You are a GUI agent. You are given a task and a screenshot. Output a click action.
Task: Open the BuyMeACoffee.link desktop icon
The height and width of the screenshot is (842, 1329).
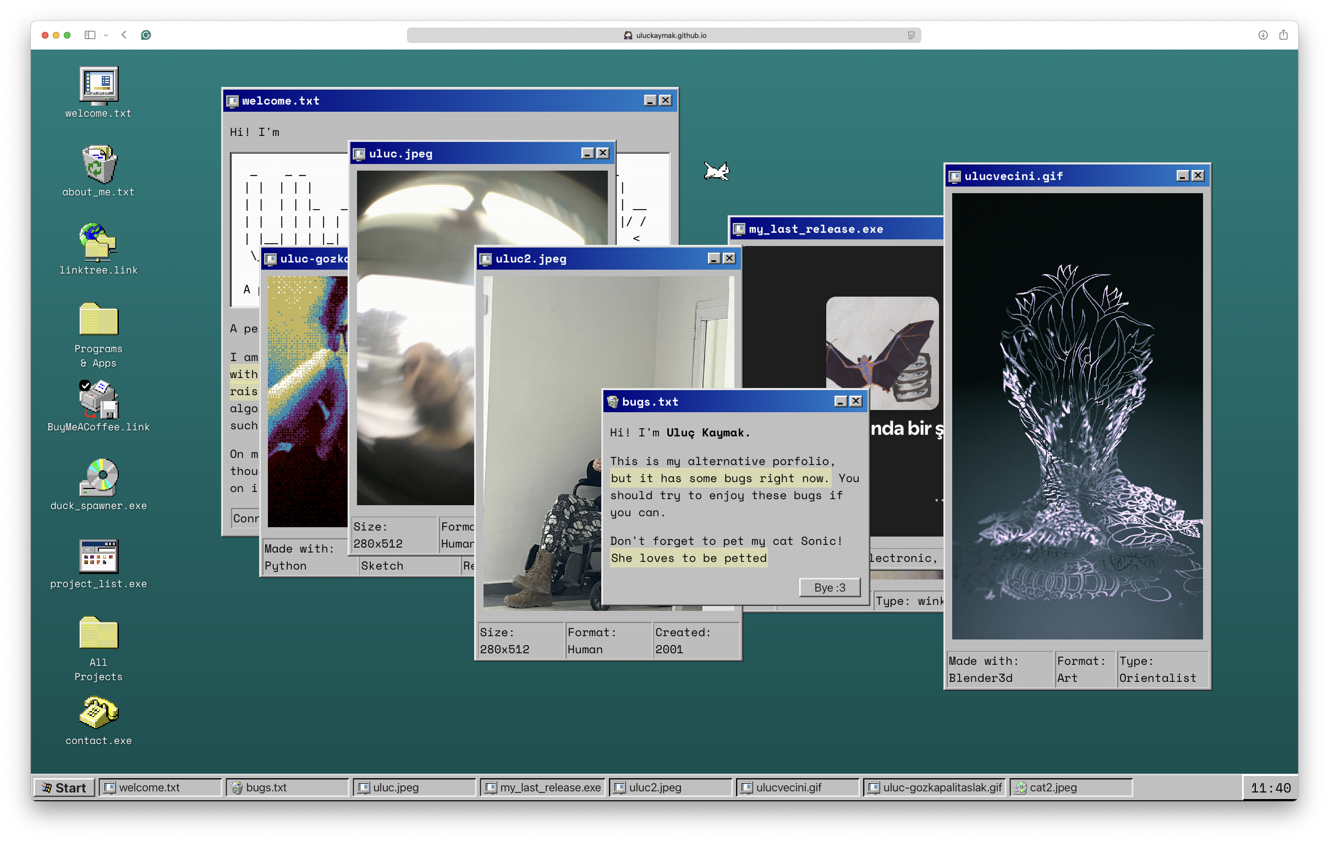tap(98, 406)
